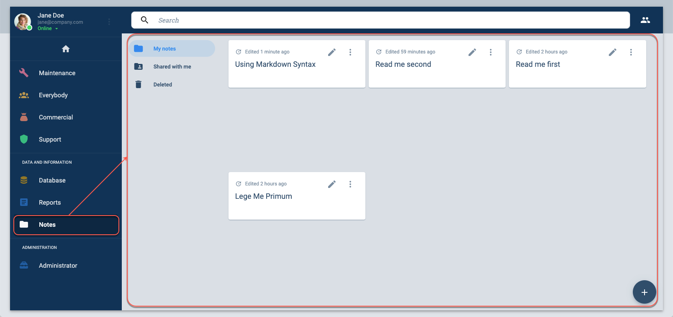Edit the Lege Me Primum note
The height and width of the screenshot is (317, 673).
point(332,184)
